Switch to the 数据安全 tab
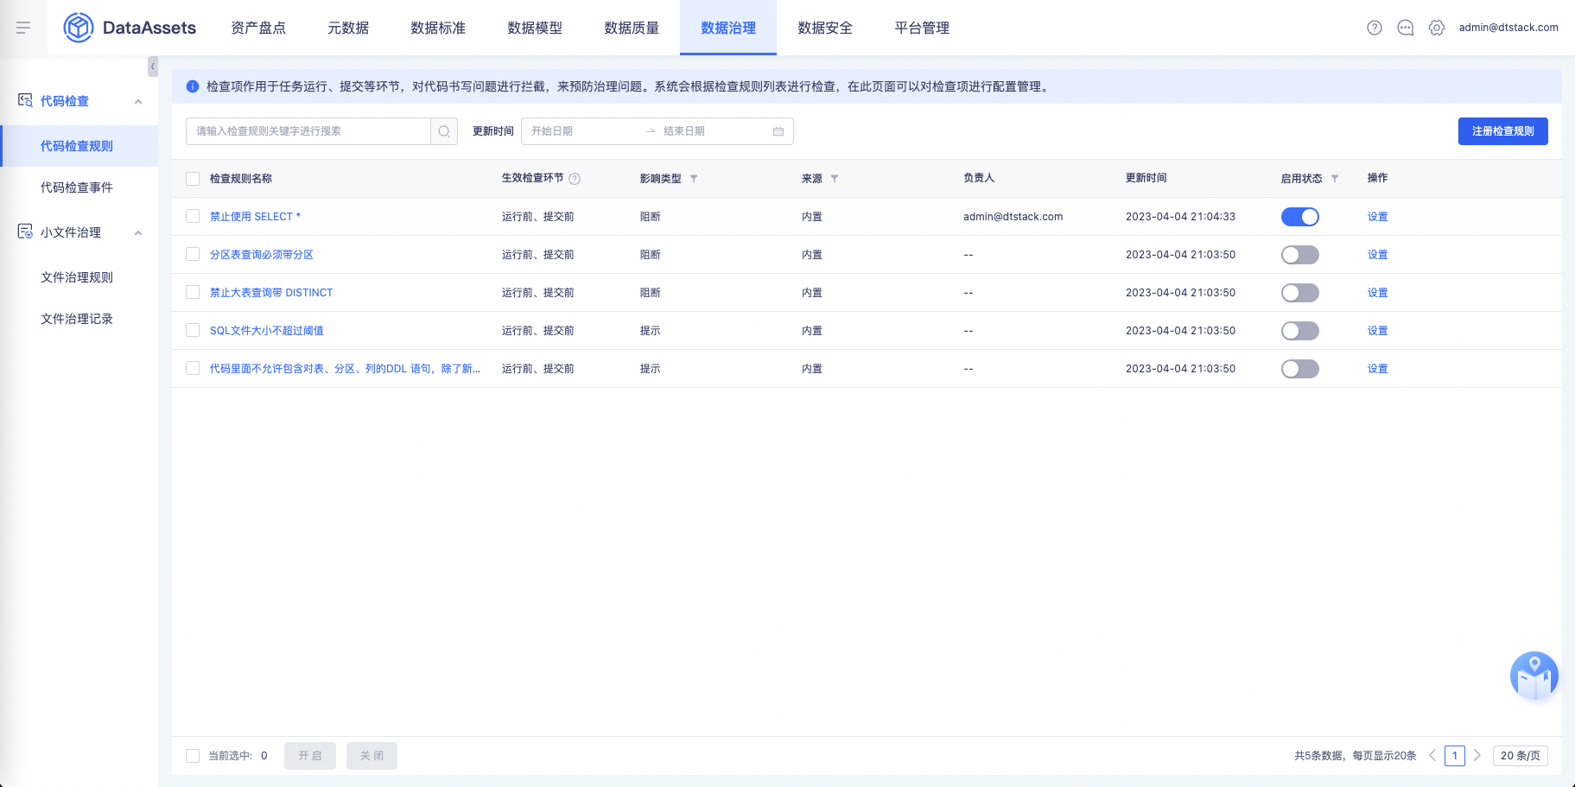1575x787 pixels. coord(825,28)
